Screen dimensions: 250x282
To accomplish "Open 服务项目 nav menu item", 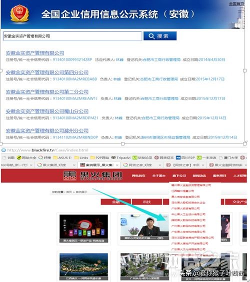I will tap(219, 175).
